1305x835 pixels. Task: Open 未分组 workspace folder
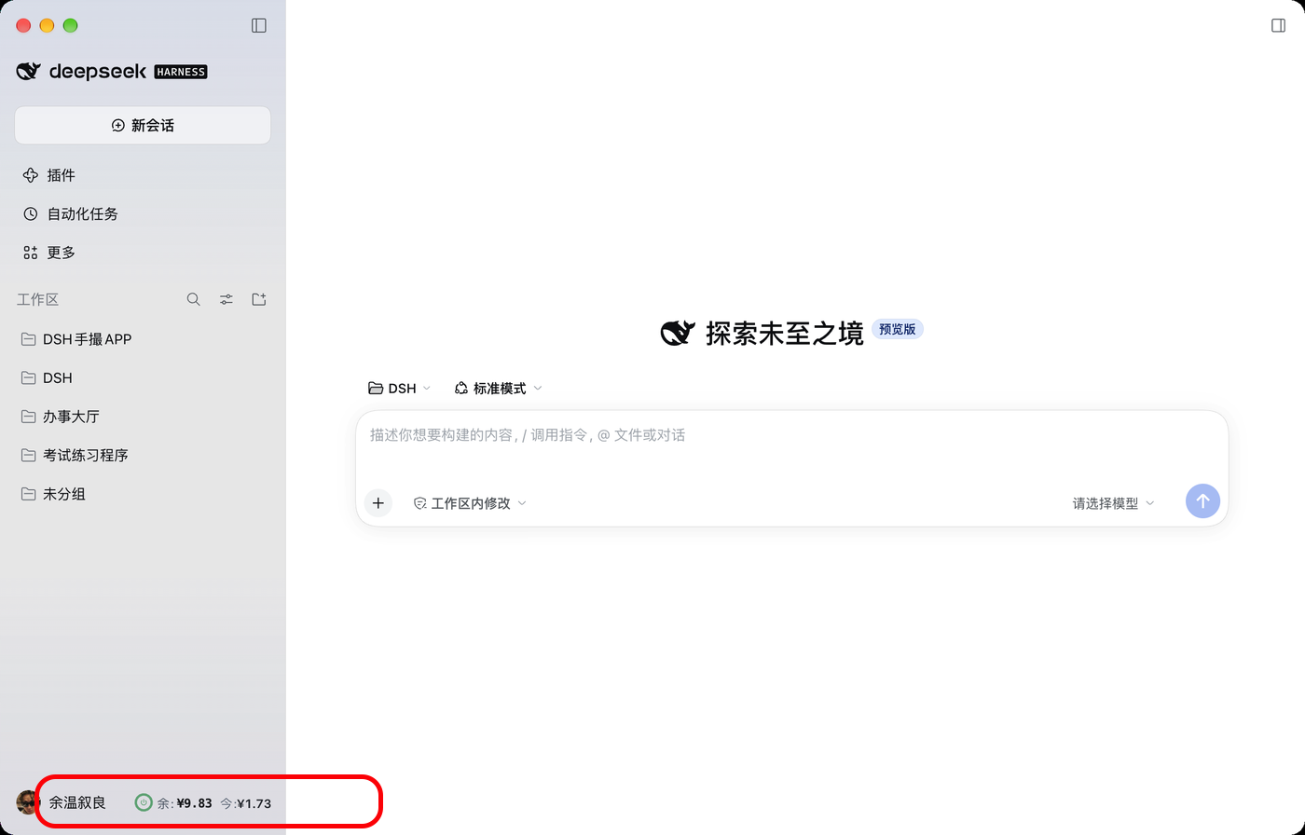(x=143, y=494)
